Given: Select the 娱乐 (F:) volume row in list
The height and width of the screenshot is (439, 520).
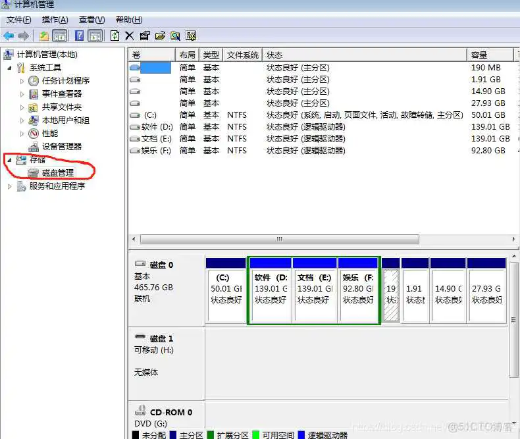Looking at the screenshot, I should click(x=323, y=151).
